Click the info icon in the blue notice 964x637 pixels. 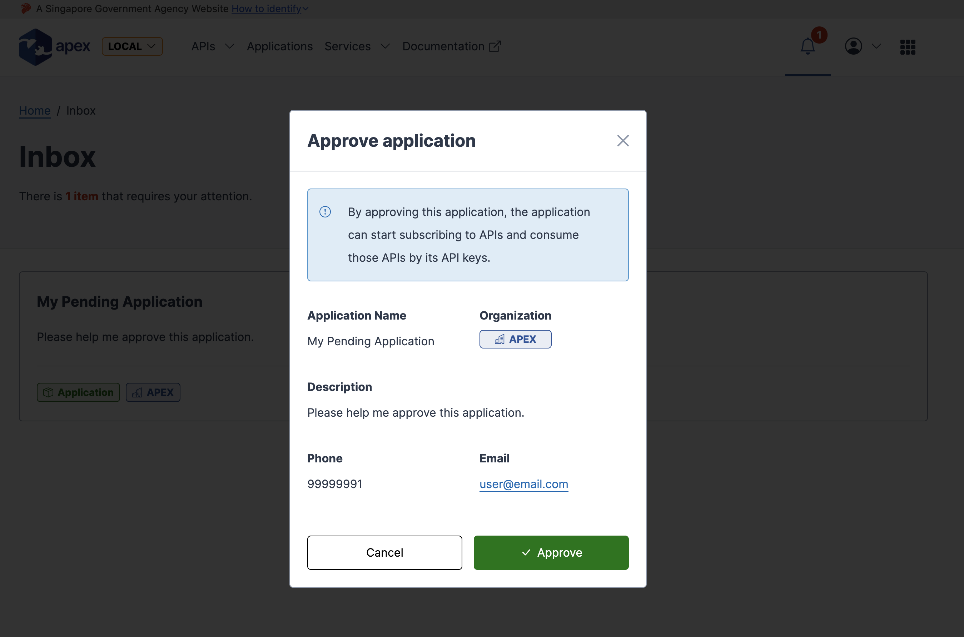325,212
